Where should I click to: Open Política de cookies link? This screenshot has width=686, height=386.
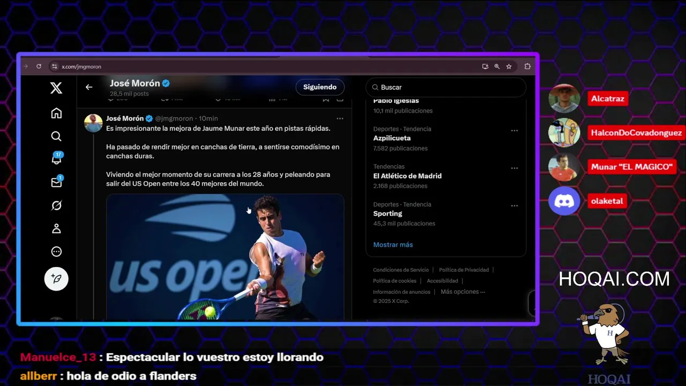point(394,281)
